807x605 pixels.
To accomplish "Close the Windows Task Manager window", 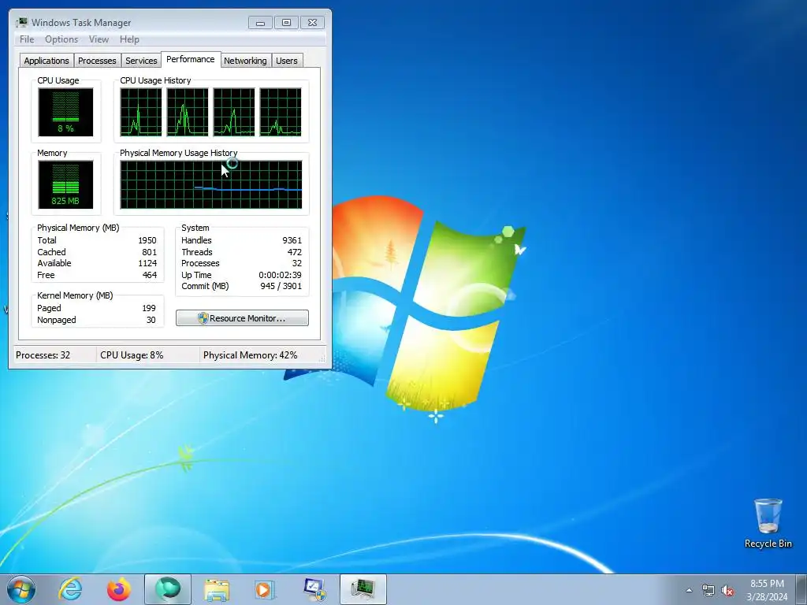I will (x=312, y=23).
